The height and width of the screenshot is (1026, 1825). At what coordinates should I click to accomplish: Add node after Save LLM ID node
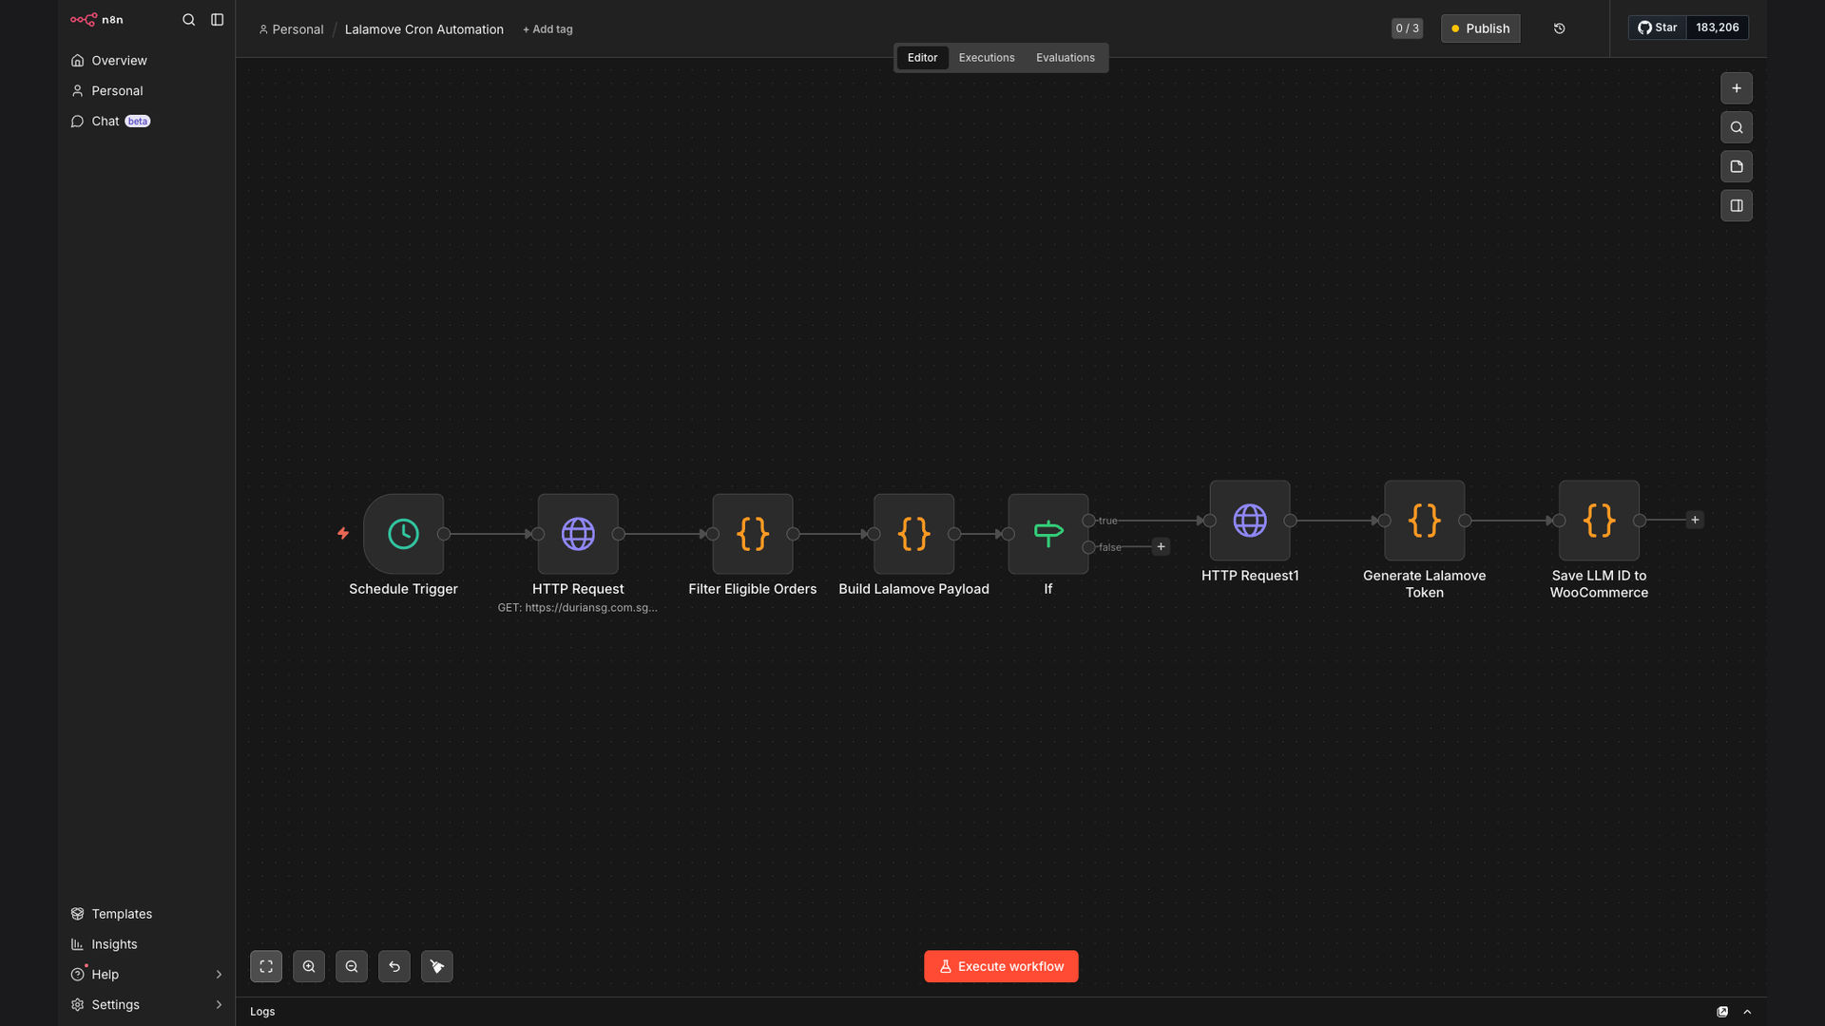[x=1695, y=520]
